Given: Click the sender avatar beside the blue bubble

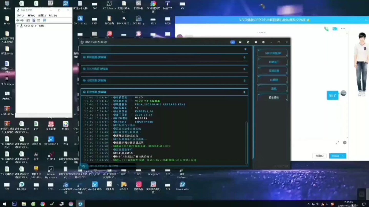Looking at the screenshot, I should 343,93.
